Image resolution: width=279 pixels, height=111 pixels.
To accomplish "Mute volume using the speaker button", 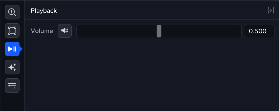I will tap(65, 31).
